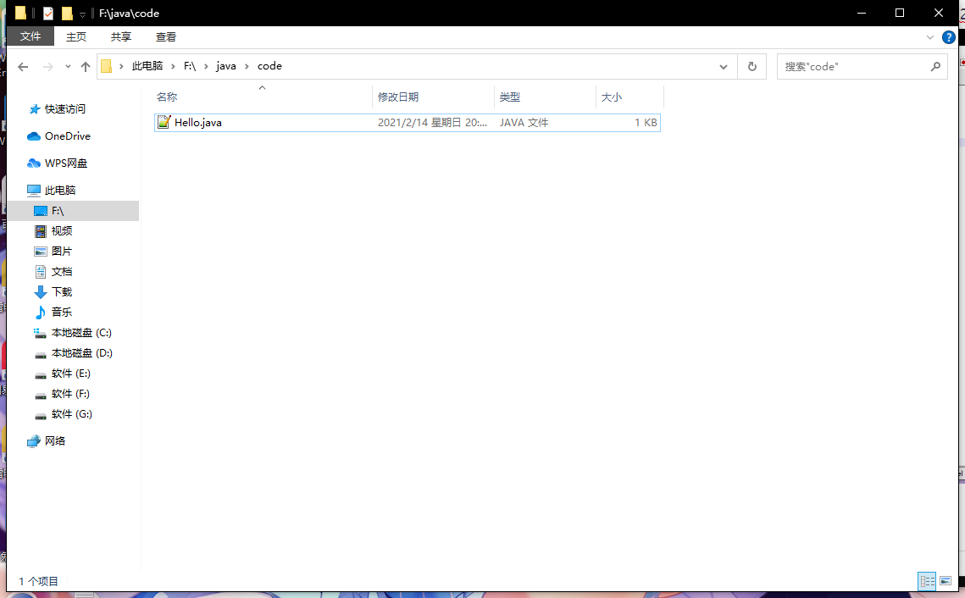Image resolution: width=965 pixels, height=598 pixels.
Task: Click the 网络 network icon
Action: point(34,440)
